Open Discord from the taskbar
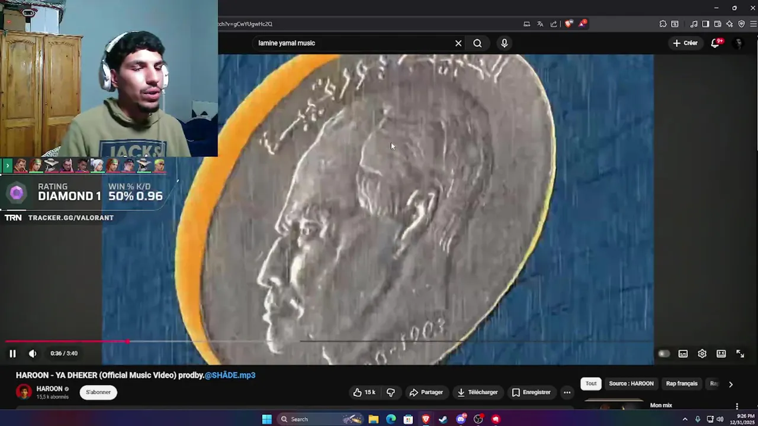The width and height of the screenshot is (758, 426). point(461,419)
